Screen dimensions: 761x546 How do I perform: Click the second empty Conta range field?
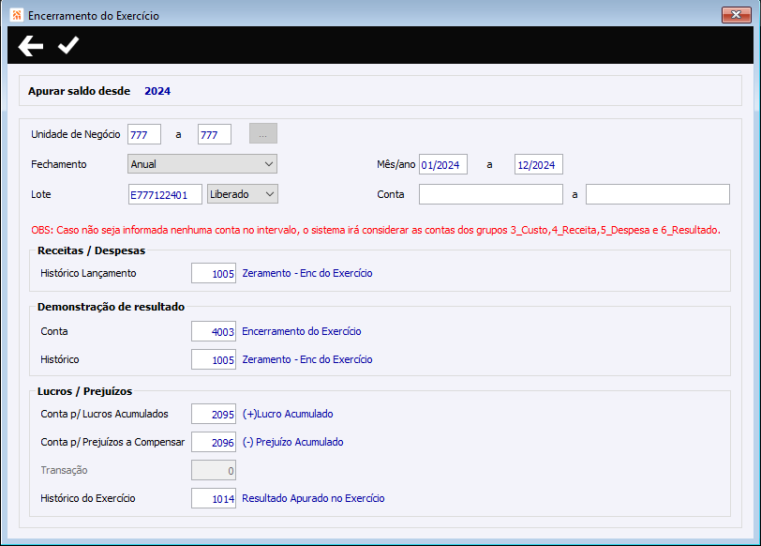tap(658, 194)
